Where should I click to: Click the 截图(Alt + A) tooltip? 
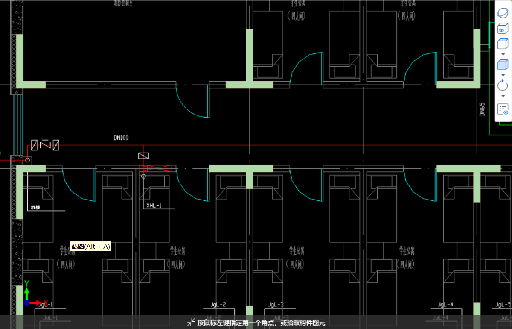click(91, 247)
